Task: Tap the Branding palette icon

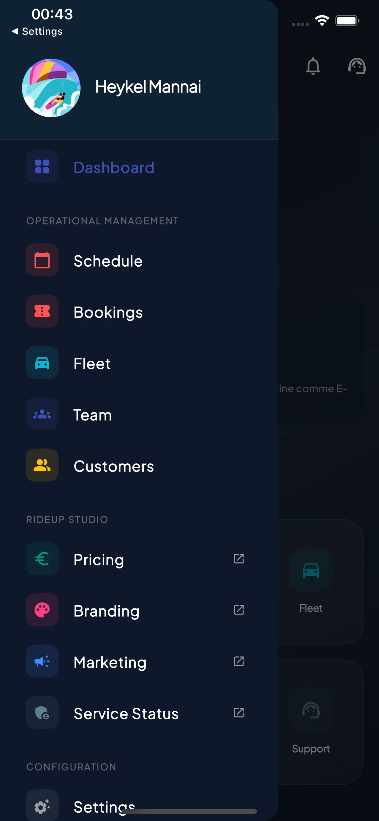Action: click(42, 610)
